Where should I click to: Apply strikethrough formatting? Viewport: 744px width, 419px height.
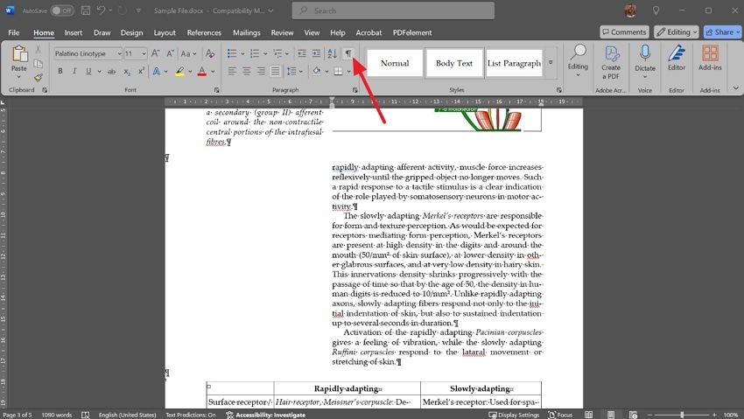[x=111, y=72]
